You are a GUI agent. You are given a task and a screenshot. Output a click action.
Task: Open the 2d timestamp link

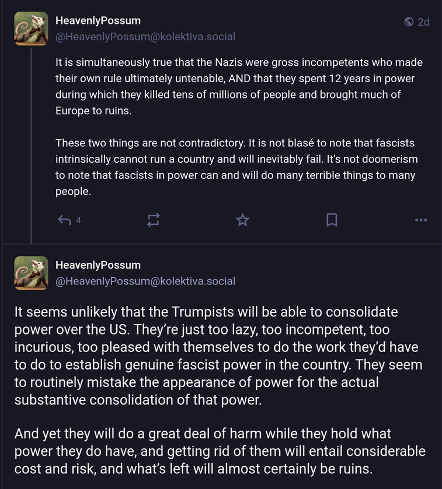(423, 22)
